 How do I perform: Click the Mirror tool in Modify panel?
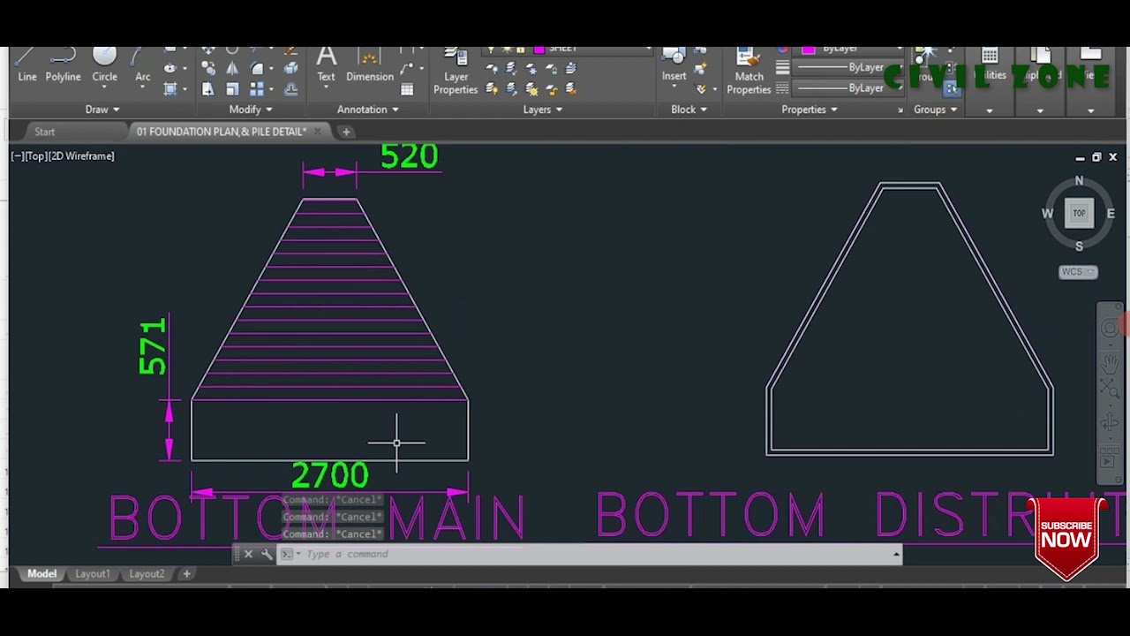pyautogui.click(x=232, y=68)
